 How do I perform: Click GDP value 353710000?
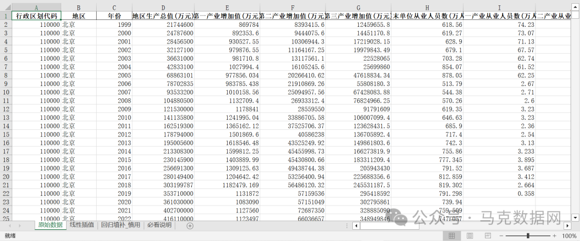[x=163, y=193]
